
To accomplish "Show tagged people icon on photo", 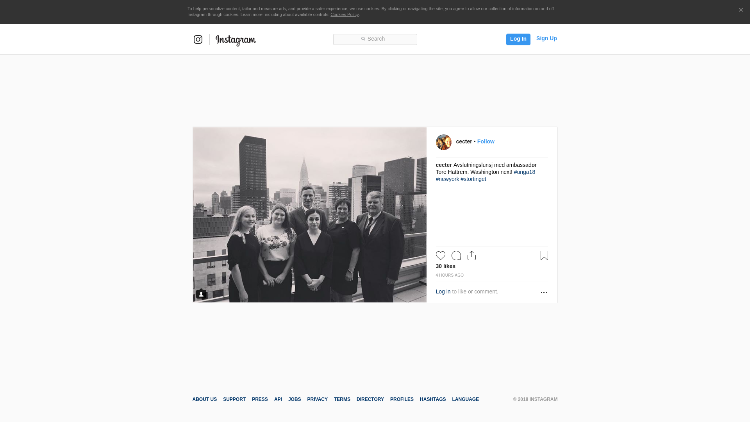I will tap(201, 294).
